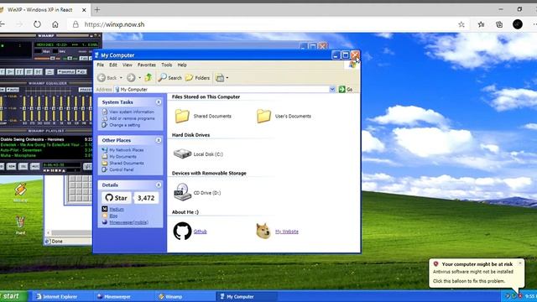The image size is (537, 302).
Task: Click the 1K equalizer band slider
Action: 54,109
